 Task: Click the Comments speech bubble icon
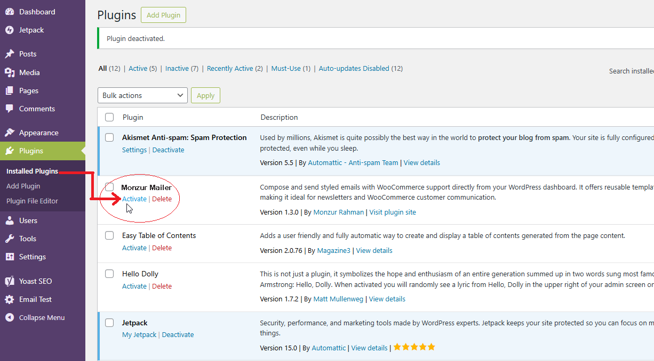(10, 109)
